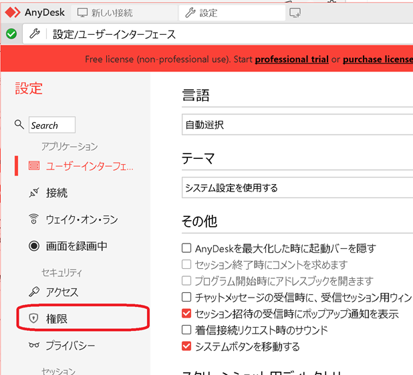This screenshot has height=375, width=413.
Task: Click the new session tab icon
Action: (295, 13)
